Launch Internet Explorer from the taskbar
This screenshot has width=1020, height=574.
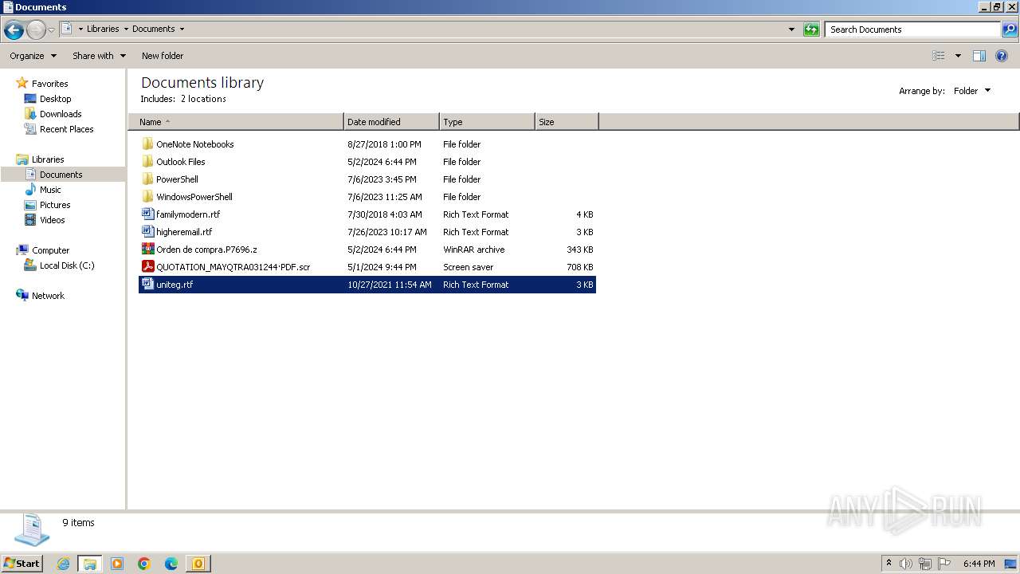click(63, 564)
